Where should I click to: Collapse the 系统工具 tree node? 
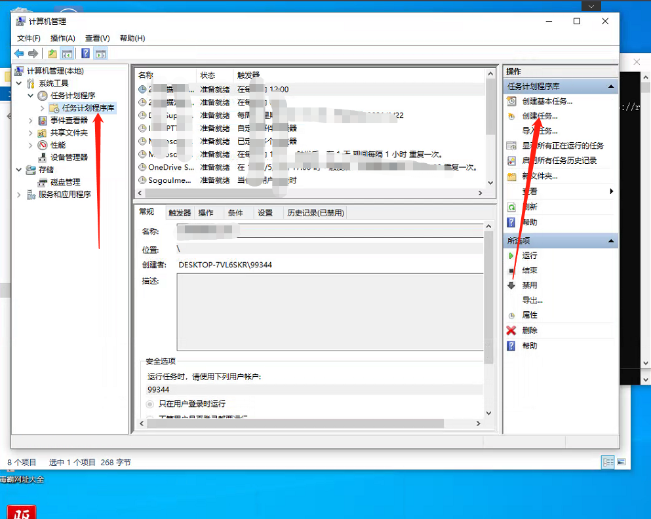coord(18,83)
